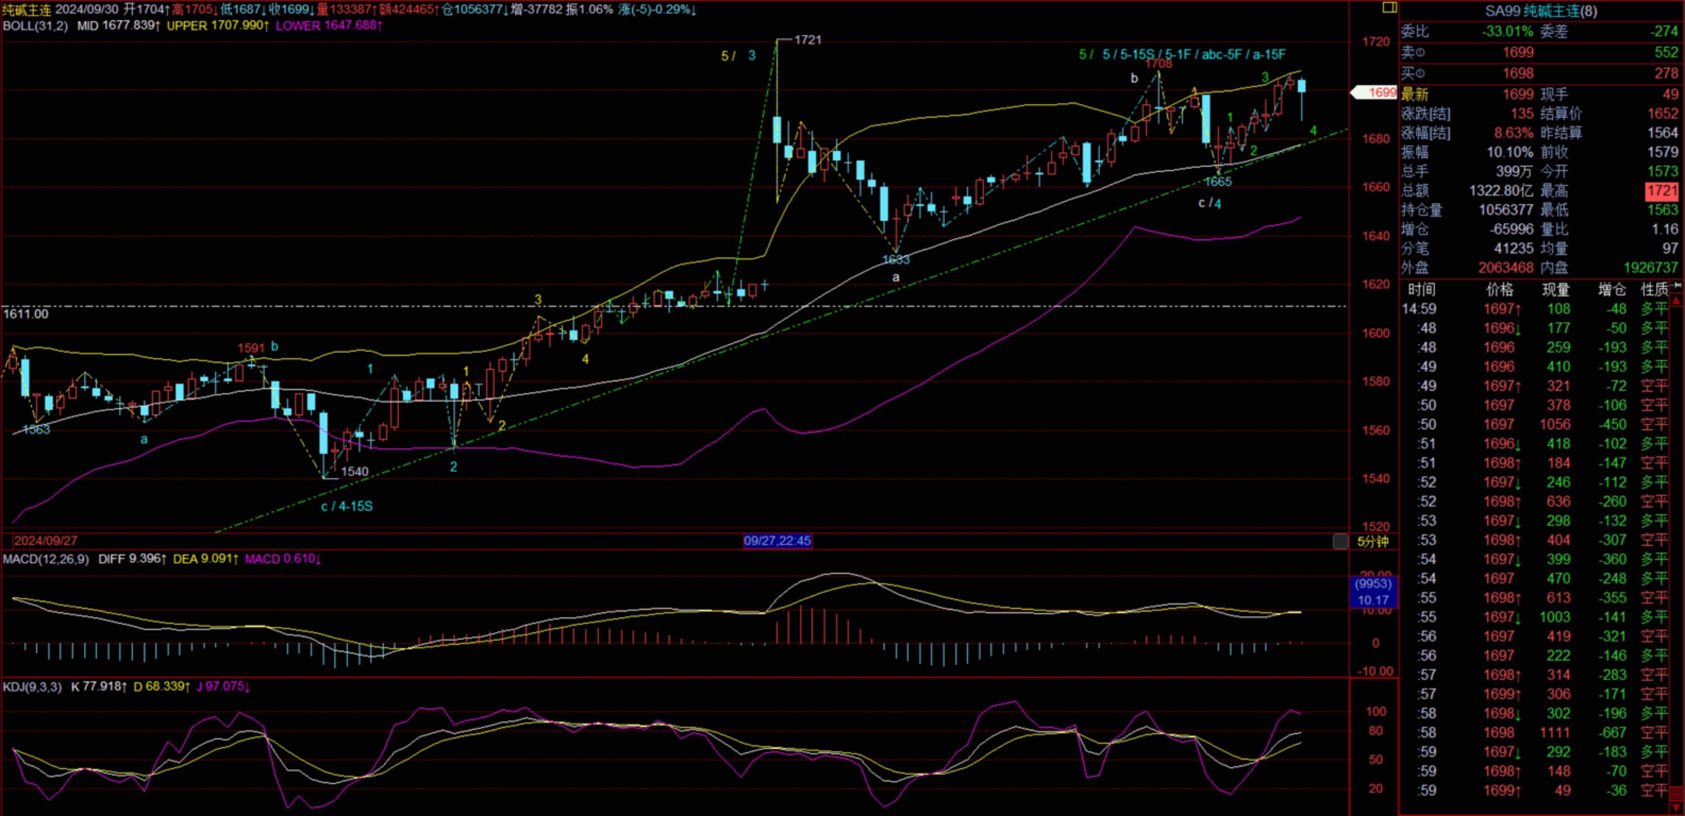Click the 09/27,22:45 time marker on axis
The width and height of the screenshot is (1685, 816).
[x=777, y=541]
